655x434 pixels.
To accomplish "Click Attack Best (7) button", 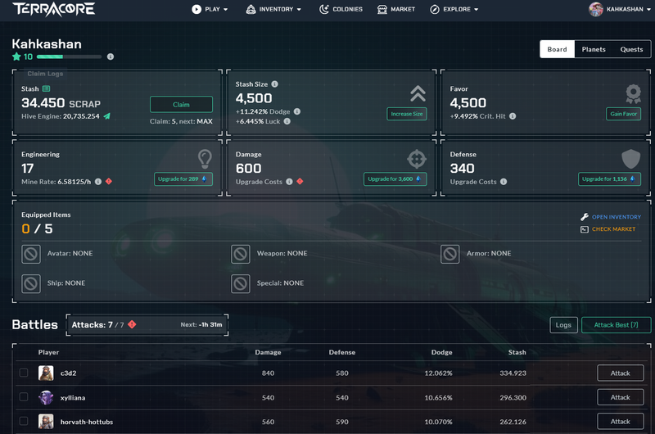I will coord(617,325).
